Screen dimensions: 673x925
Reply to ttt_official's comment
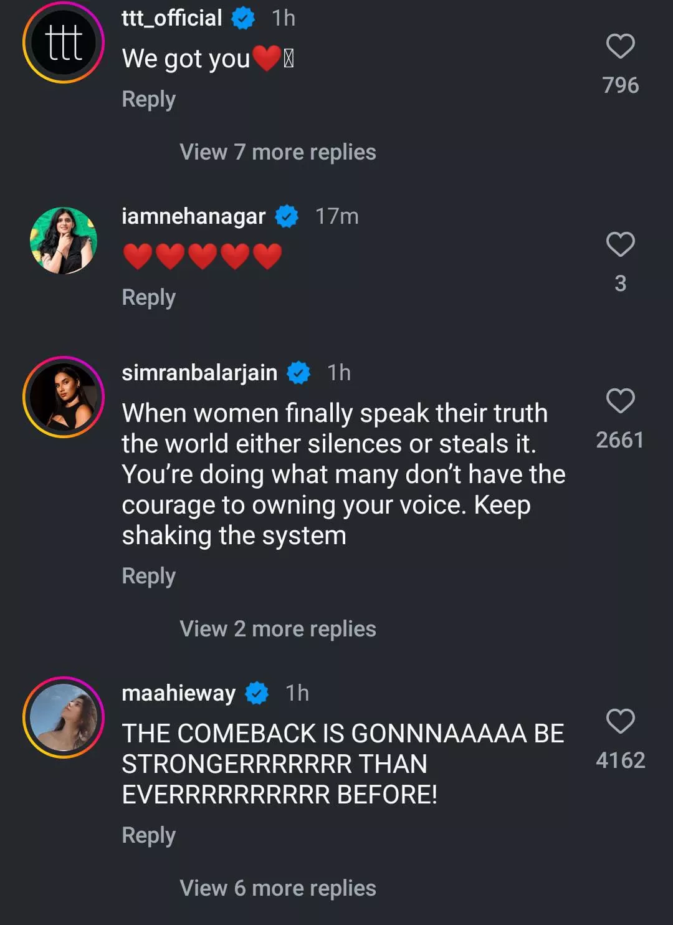(x=148, y=99)
